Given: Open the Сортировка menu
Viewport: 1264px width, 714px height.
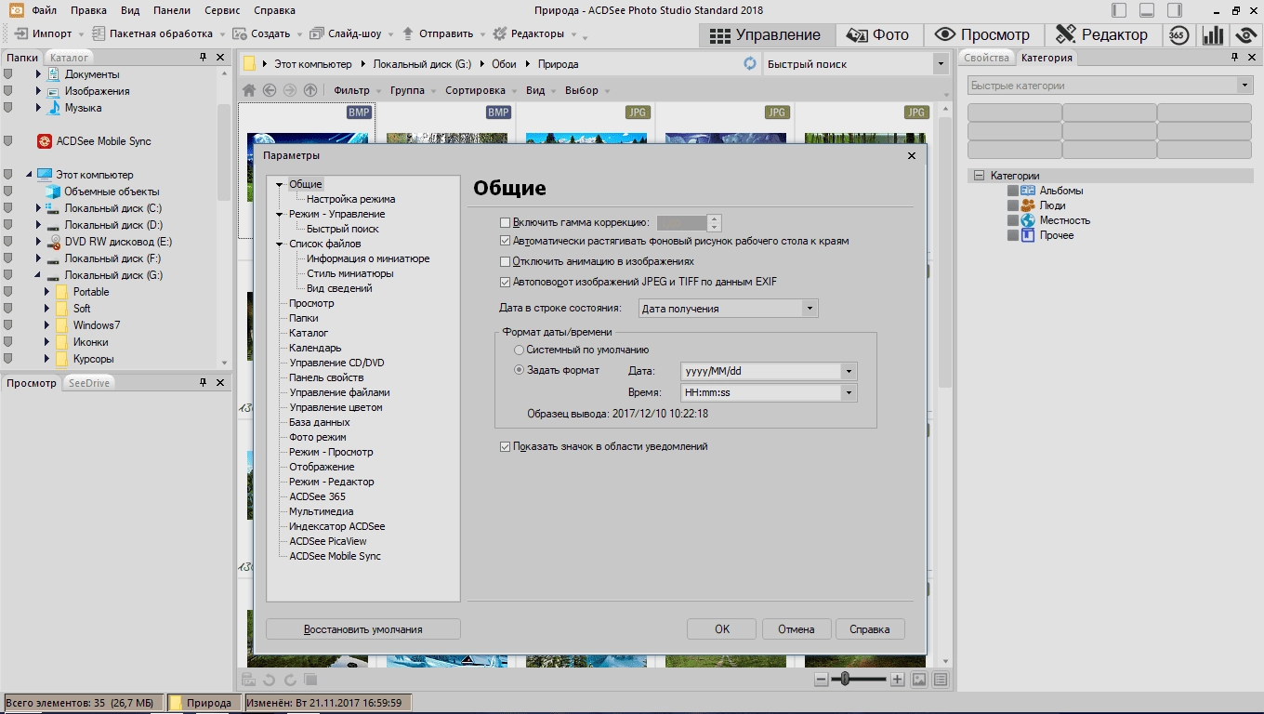Looking at the screenshot, I should click(480, 90).
